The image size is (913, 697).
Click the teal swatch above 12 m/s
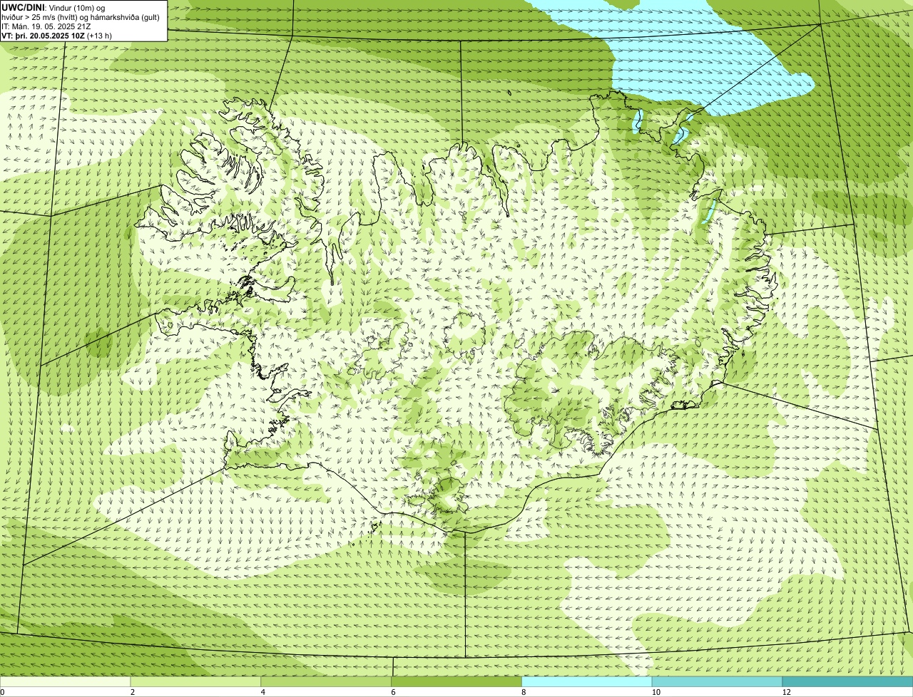848,682
